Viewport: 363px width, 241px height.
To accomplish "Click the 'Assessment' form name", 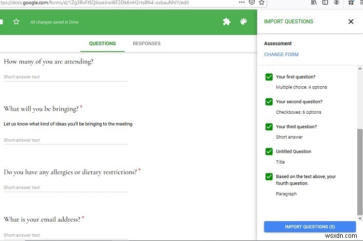I will click(x=278, y=44).
